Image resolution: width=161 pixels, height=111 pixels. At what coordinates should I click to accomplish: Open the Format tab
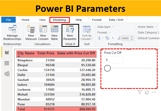(97, 20)
